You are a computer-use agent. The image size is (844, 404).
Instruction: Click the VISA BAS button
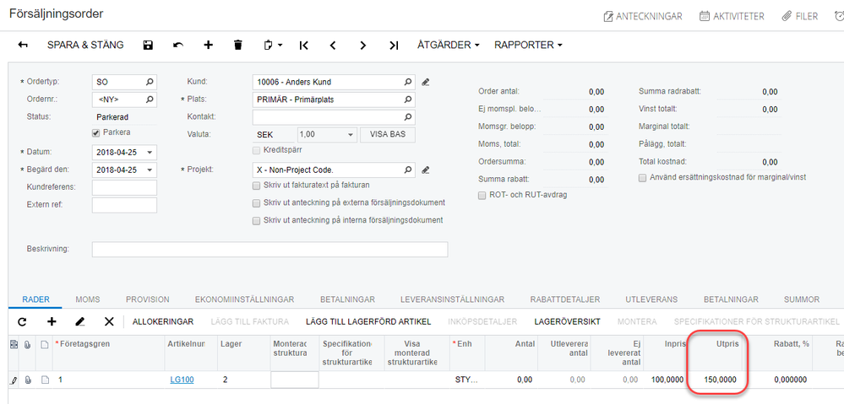387,134
